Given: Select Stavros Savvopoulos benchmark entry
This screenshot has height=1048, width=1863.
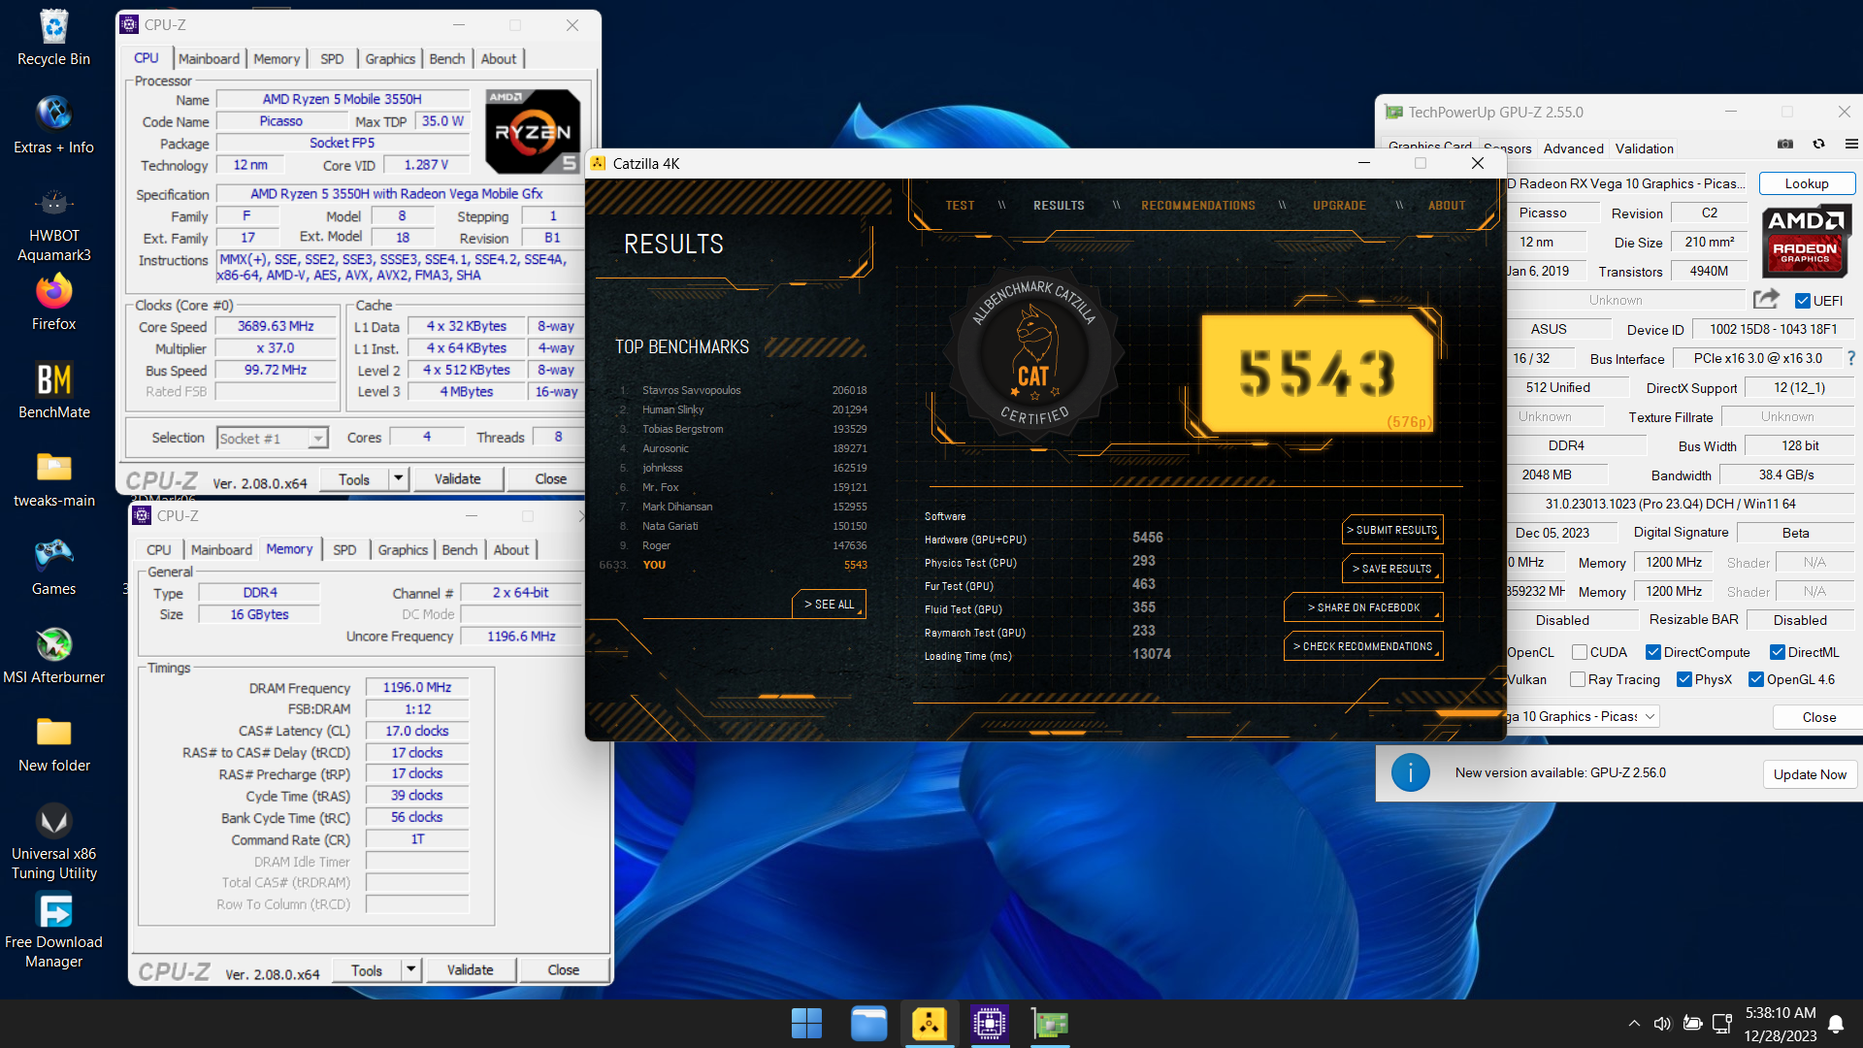Looking at the screenshot, I should (743, 390).
